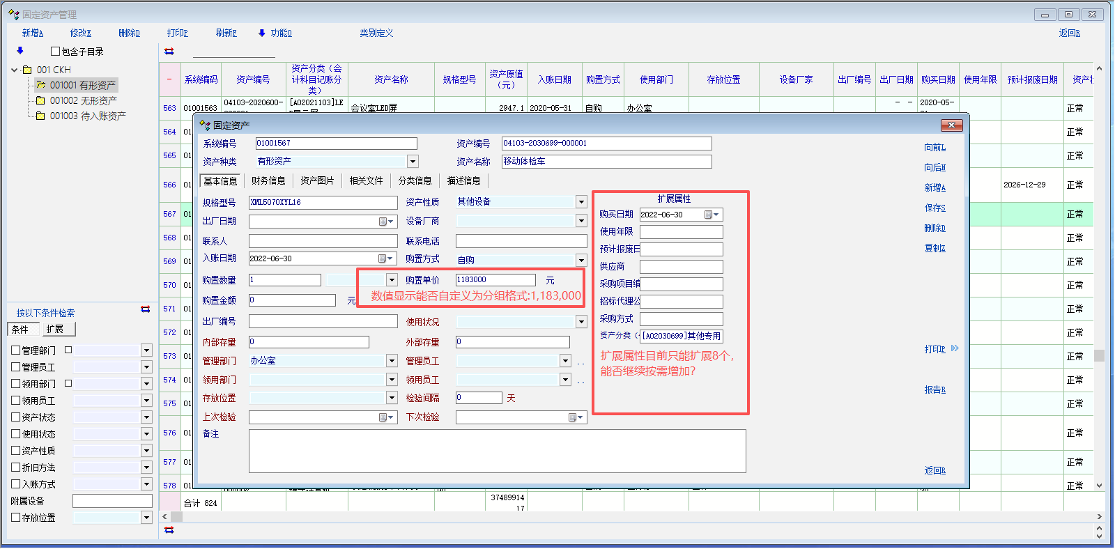
Task: Click 保存S in the dialog
Action: click(x=935, y=208)
